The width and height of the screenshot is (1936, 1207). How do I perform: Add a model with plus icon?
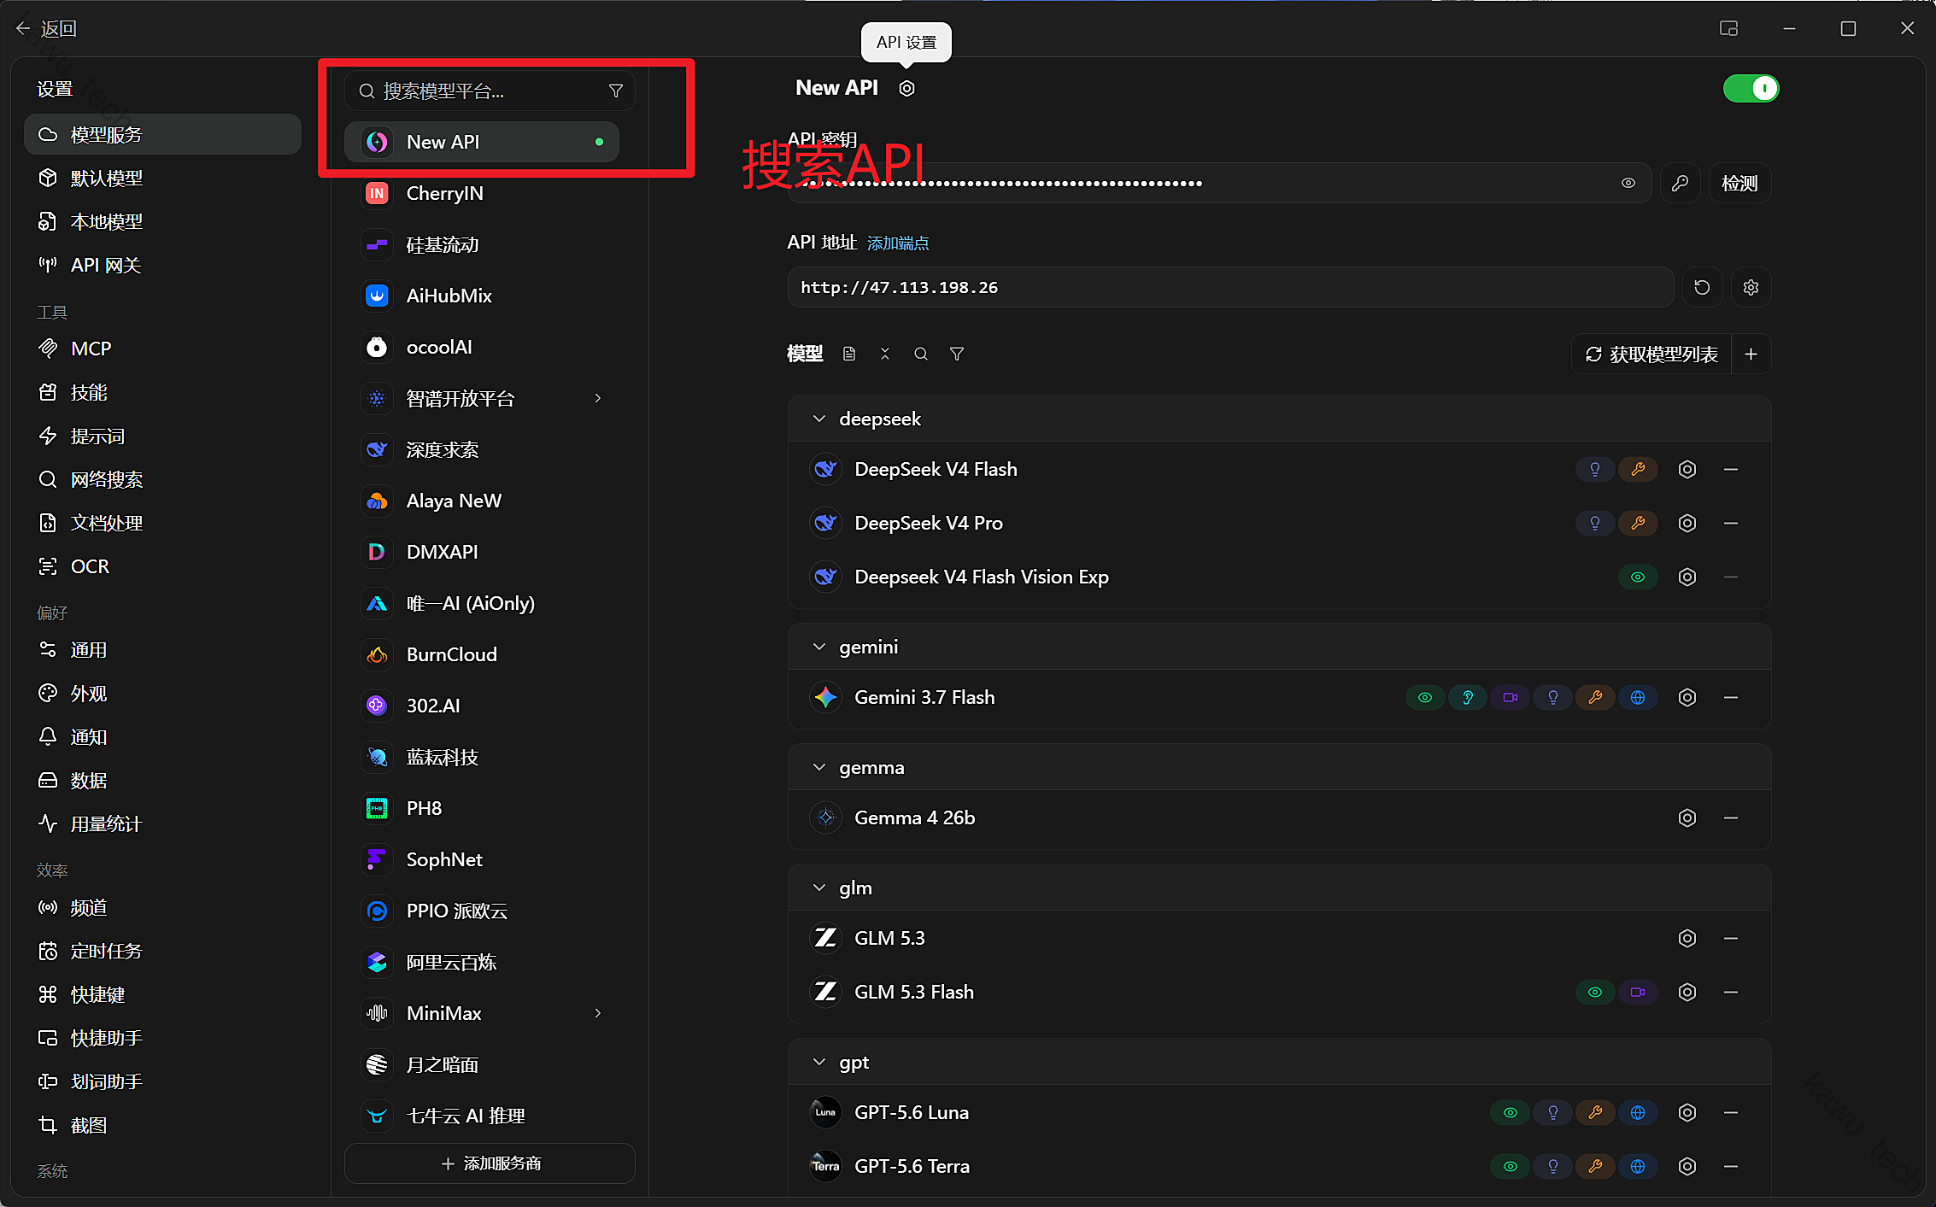click(x=1751, y=354)
